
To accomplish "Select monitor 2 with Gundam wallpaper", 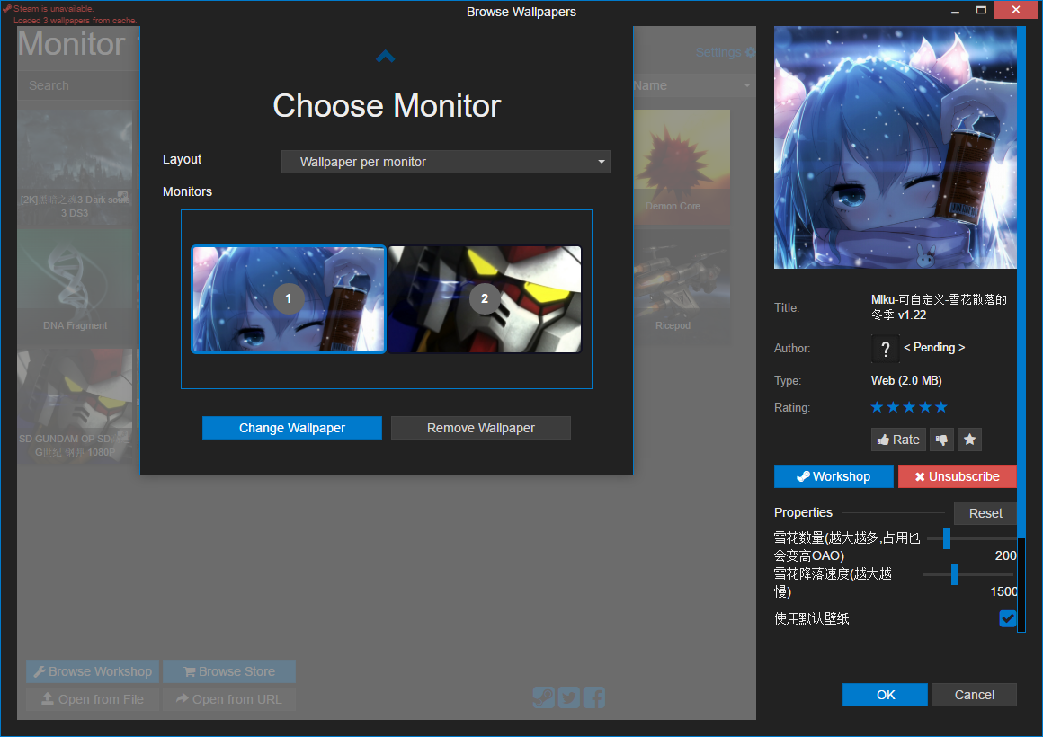I will [485, 299].
